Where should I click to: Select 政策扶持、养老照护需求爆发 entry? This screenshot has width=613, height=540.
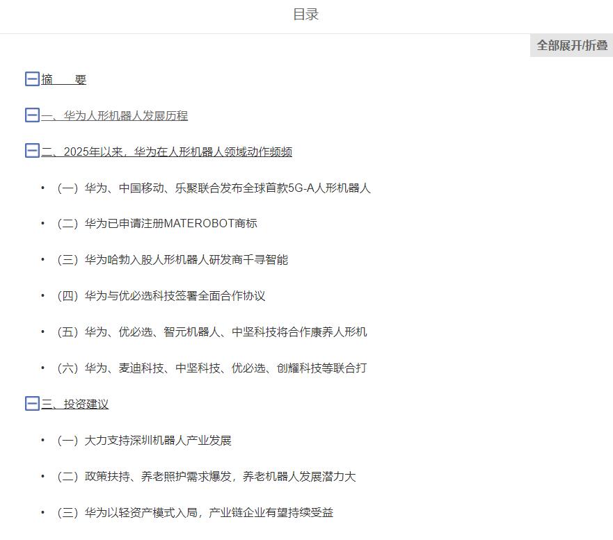207,476
